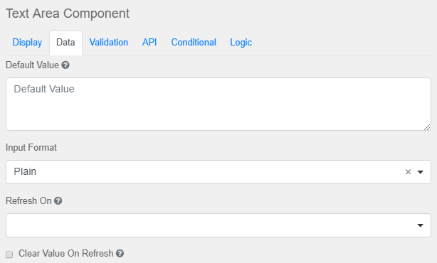Expand the Refresh On dropdown arrow
This screenshot has height=263, width=437.
tap(421, 225)
